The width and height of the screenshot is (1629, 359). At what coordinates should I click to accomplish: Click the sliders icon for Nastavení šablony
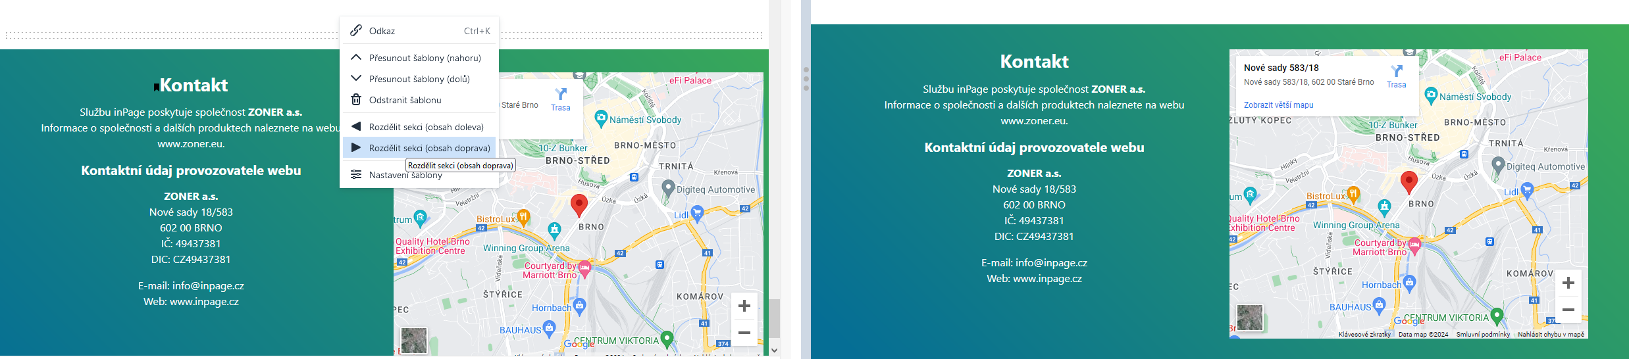point(356,175)
